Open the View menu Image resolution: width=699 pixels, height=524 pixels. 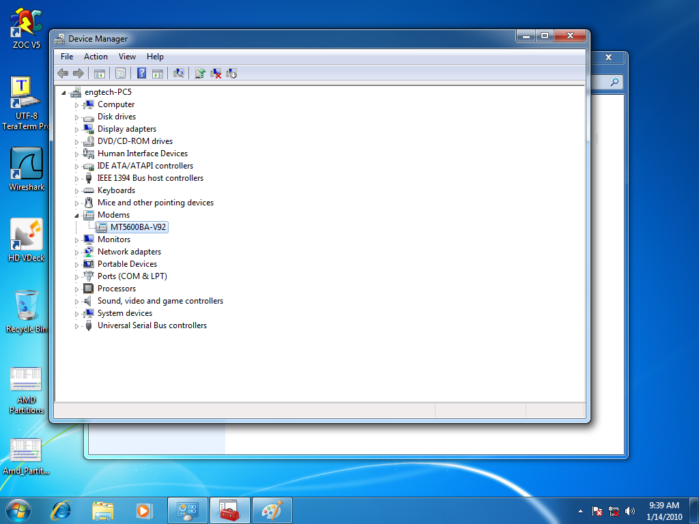(127, 57)
